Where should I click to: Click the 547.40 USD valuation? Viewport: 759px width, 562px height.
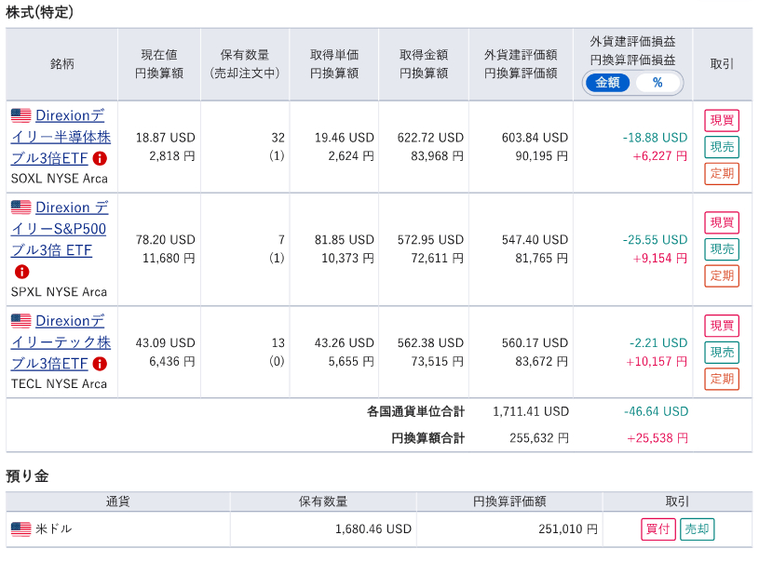click(x=535, y=240)
